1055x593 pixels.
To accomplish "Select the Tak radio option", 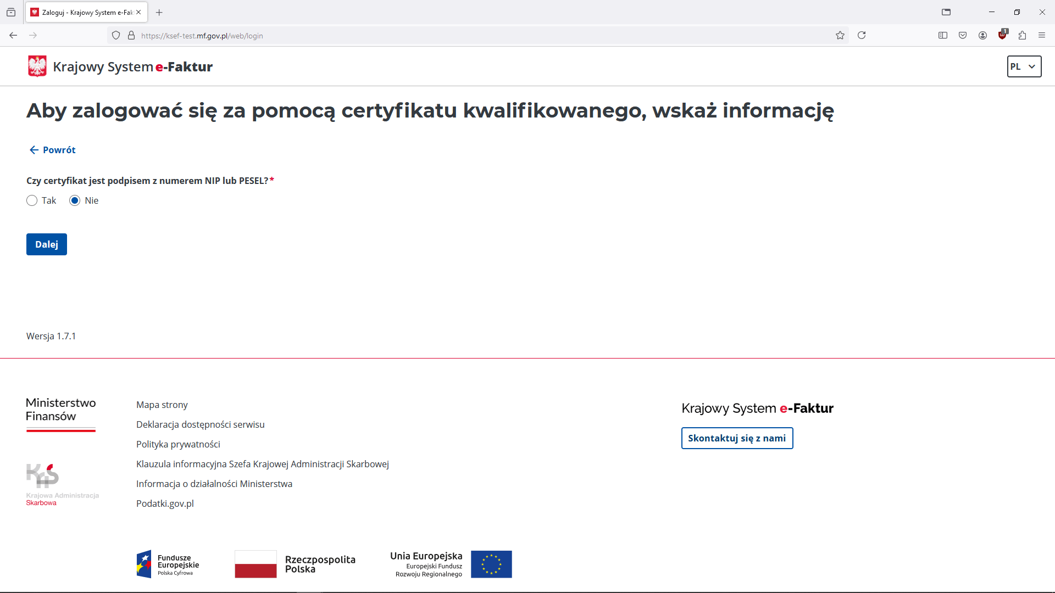I will pos(32,200).
